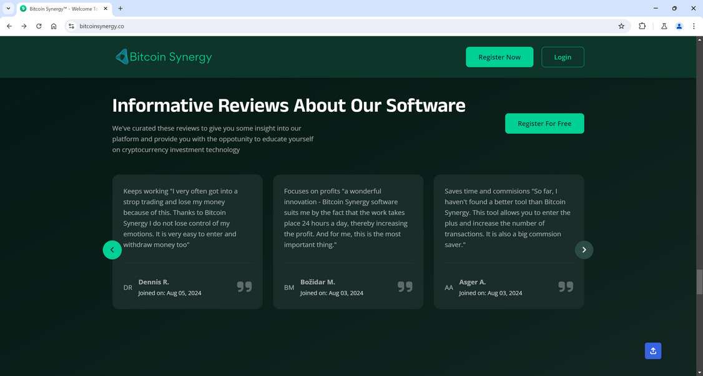
Task: Click the 'Focuses on profits' review text
Action: [x=346, y=217]
